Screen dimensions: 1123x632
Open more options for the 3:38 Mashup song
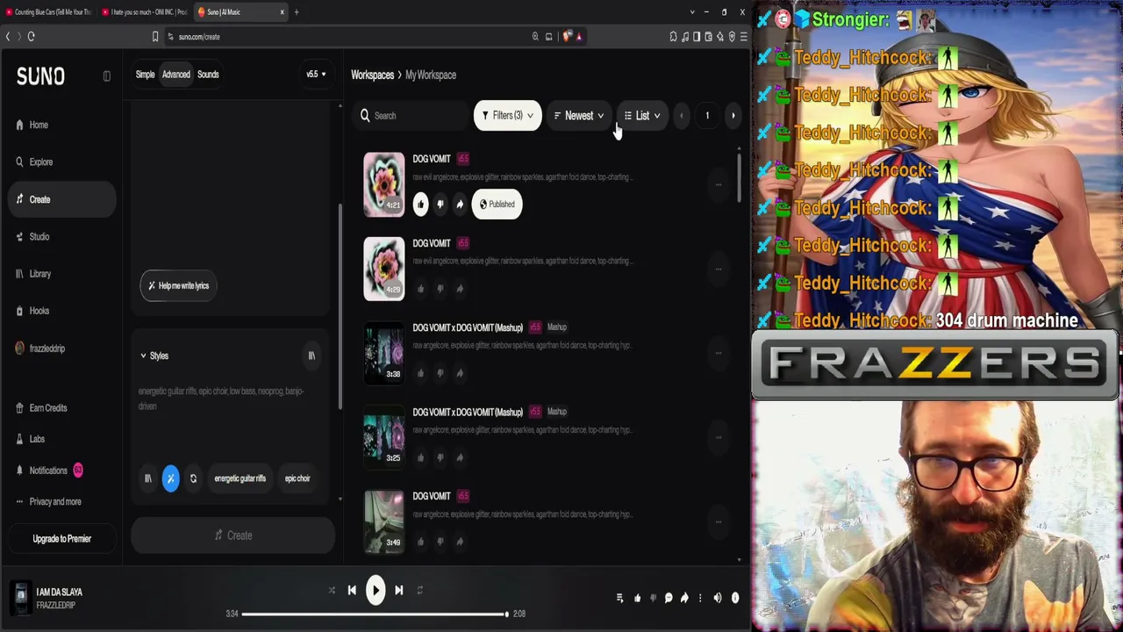click(719, 353)
